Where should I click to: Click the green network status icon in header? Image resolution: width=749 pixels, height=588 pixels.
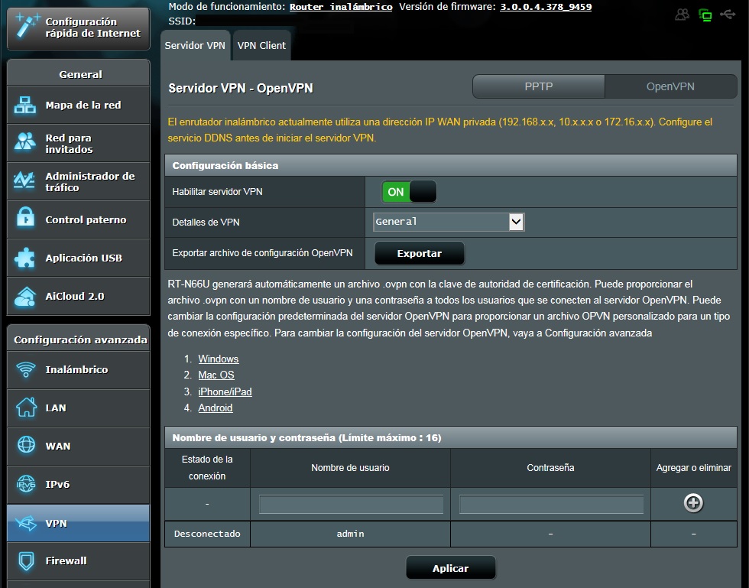tap(705, 15)
